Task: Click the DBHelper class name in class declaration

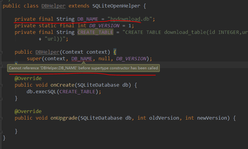Action: tap(53, 6)
